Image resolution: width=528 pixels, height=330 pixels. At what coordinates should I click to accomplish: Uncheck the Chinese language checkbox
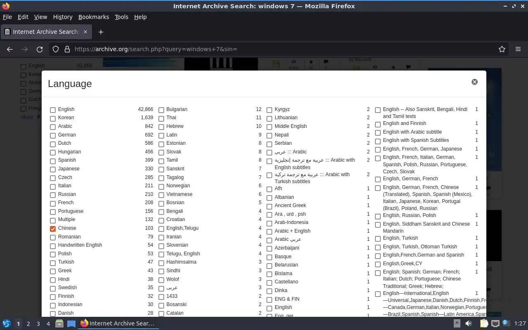pyautogui.click(x=53, y=229)
